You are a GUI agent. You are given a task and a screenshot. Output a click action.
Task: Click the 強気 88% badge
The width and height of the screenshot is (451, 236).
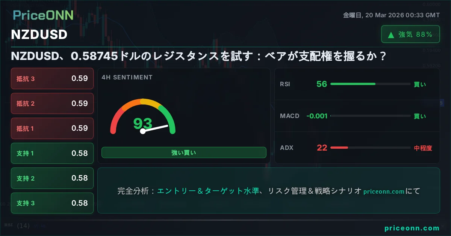(410, 34)
